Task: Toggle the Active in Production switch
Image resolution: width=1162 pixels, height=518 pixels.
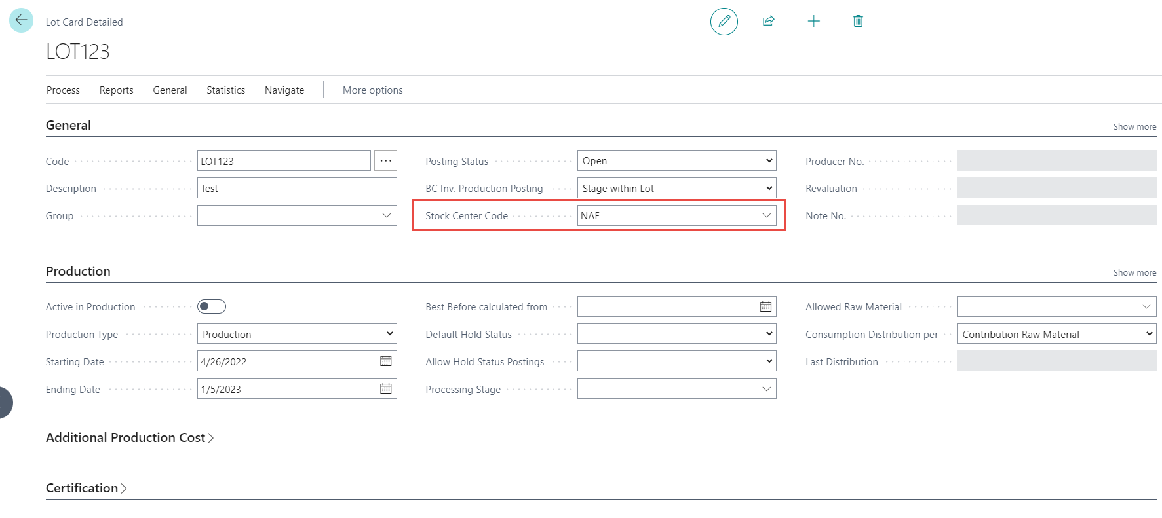Action: [x=212, y=306]
